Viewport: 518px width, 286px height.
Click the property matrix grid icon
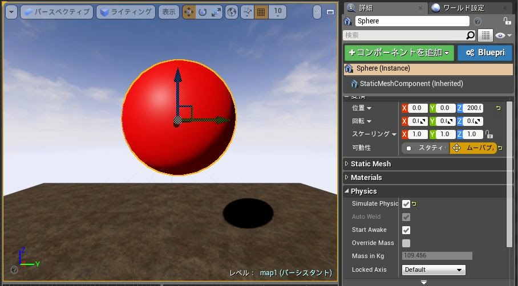pyautogui.click(x=485, y=35)
